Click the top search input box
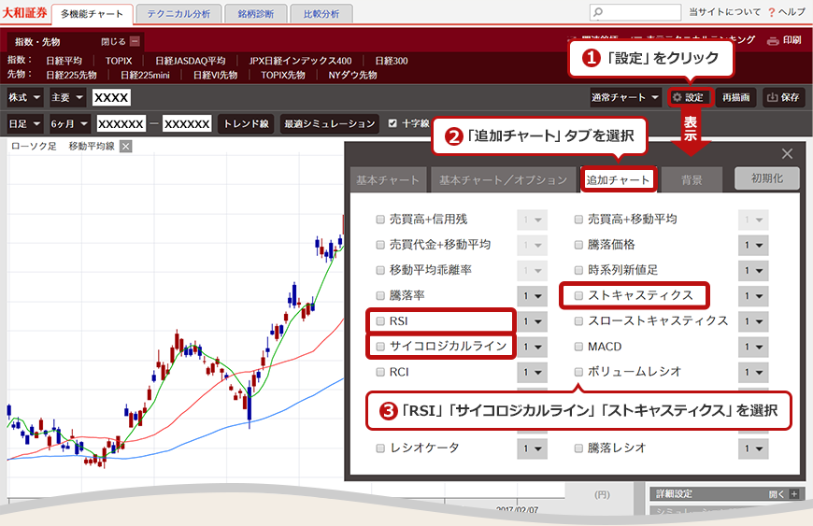The width and height of the screenshot is (813, 526). point(635,12)
